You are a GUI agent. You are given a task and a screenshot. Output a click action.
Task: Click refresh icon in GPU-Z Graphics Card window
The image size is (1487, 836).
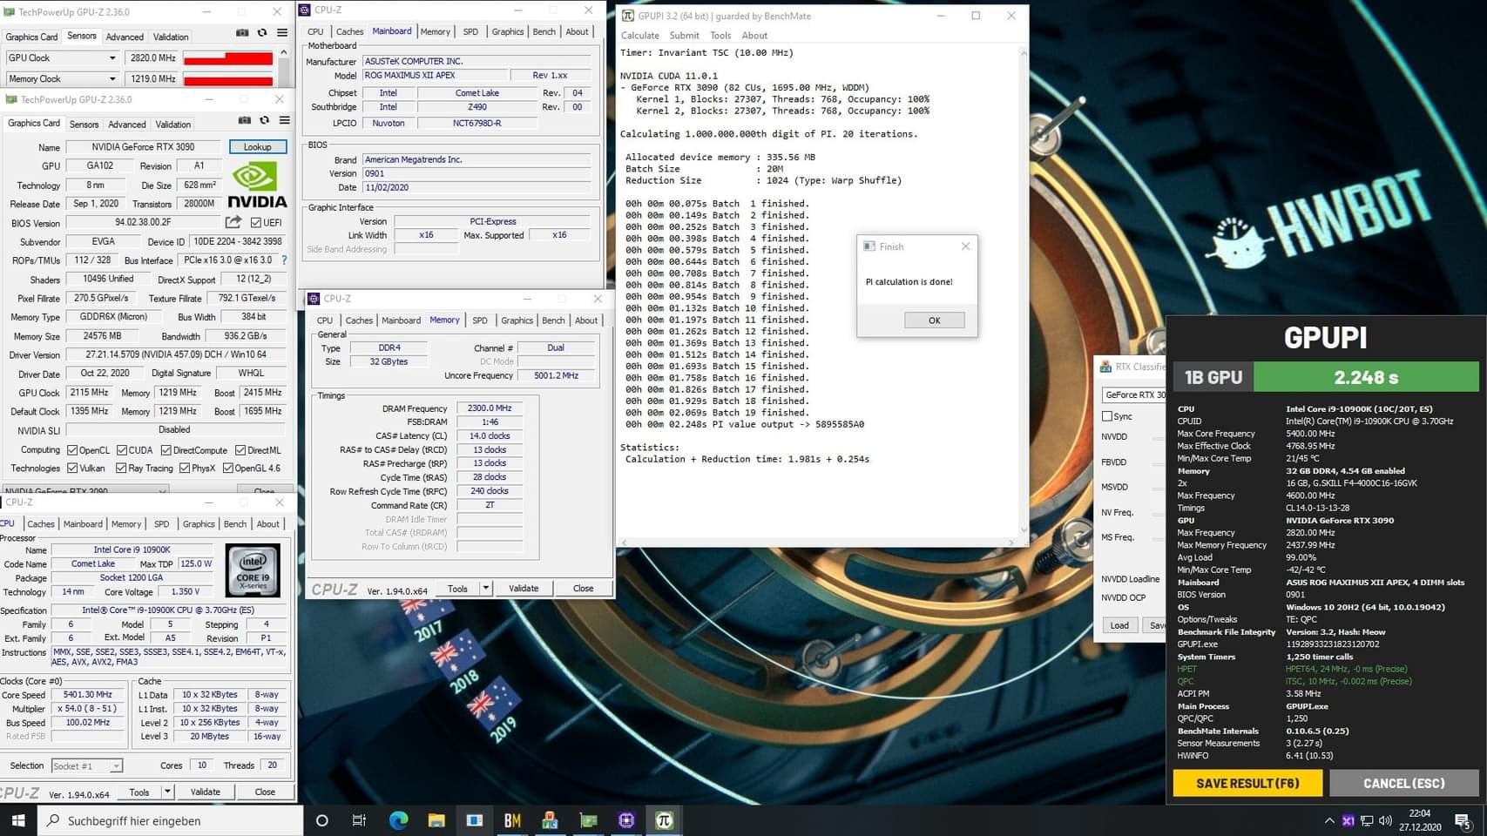click(x=265, y=120)
